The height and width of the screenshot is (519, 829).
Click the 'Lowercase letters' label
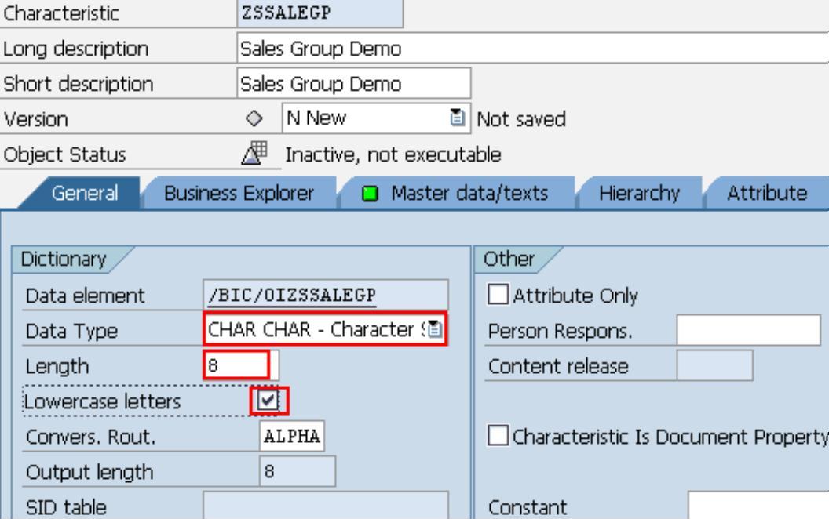(x=103, y=401)
